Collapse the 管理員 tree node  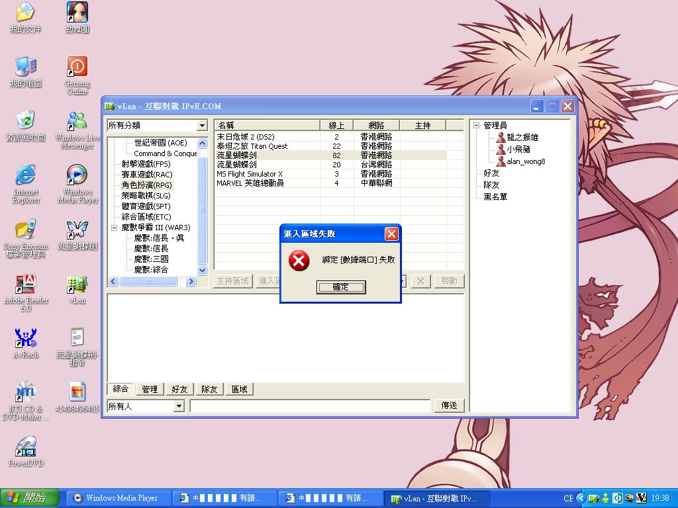[x=477, y=126]
